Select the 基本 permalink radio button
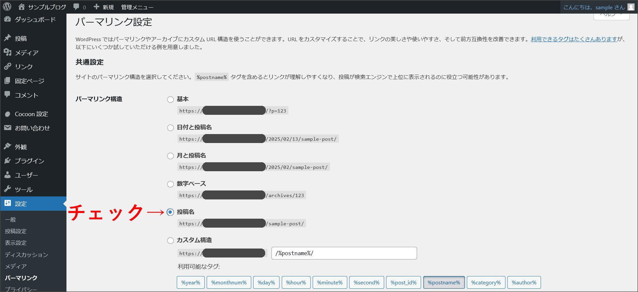The height and width of the screenshot is (292, 638). pos(170,100)
